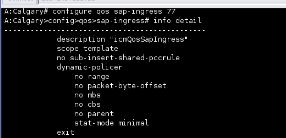286x138 pixels.
Task: Click the partially visible button above the terminal
Action: pos(19,1)
